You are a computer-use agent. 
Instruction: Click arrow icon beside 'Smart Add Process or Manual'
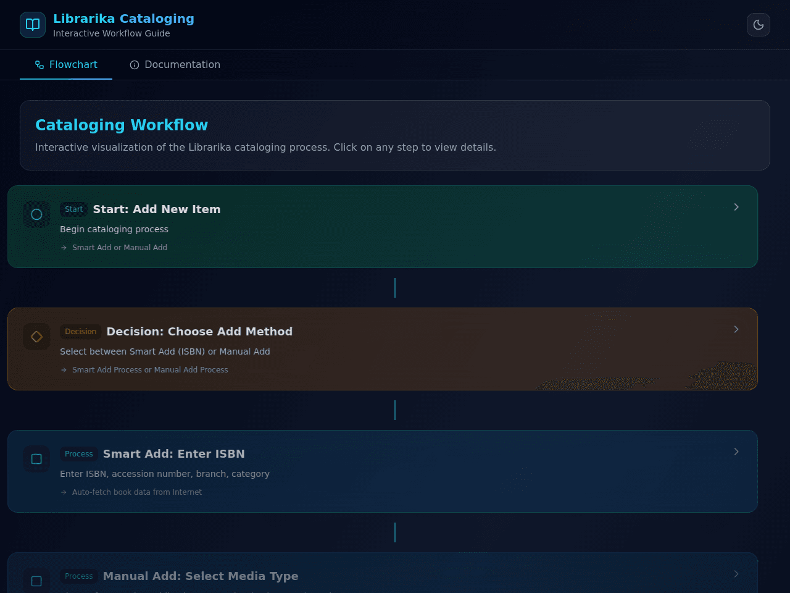(x=64, y=370)
